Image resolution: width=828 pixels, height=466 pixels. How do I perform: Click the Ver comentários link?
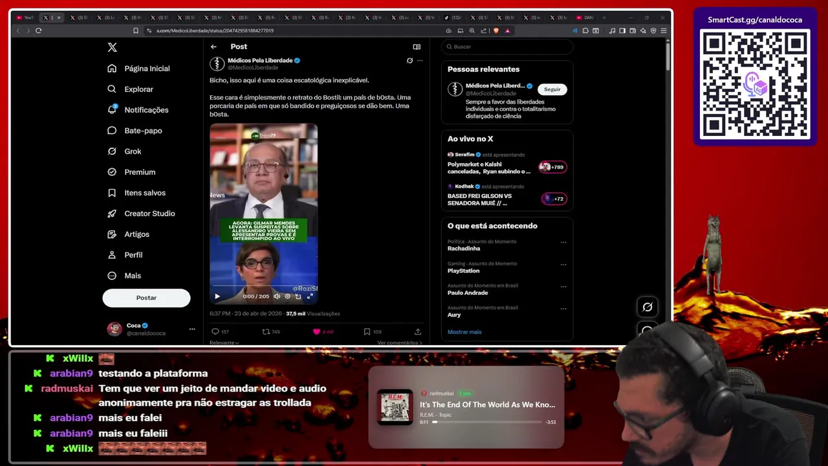(x=400, y=342)
